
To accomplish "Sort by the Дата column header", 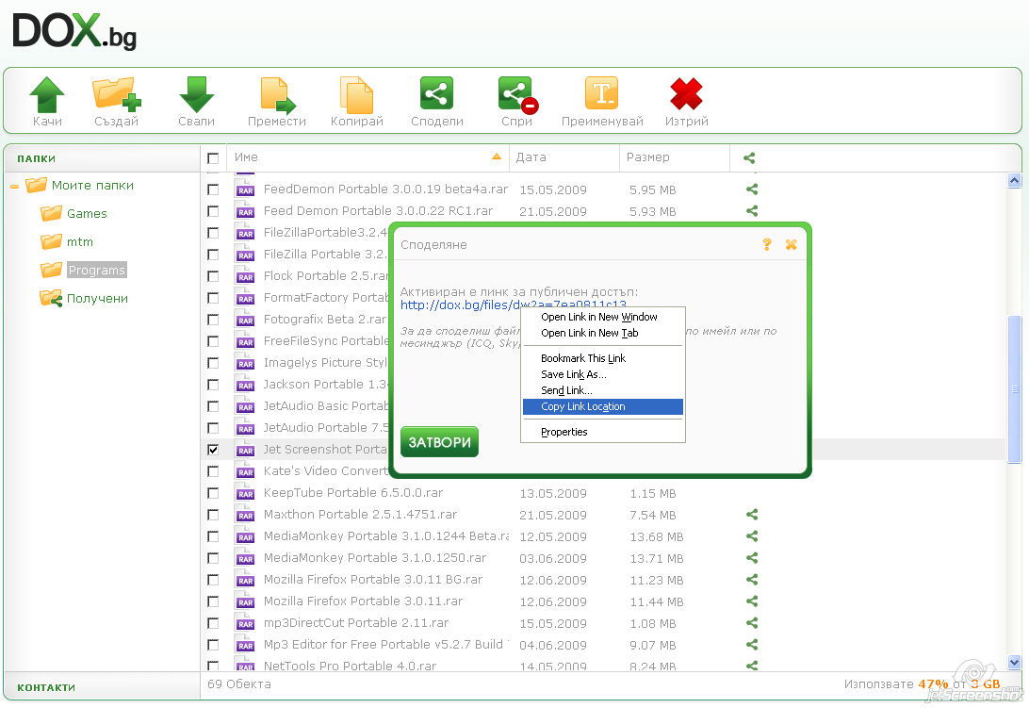I will 563,157.
